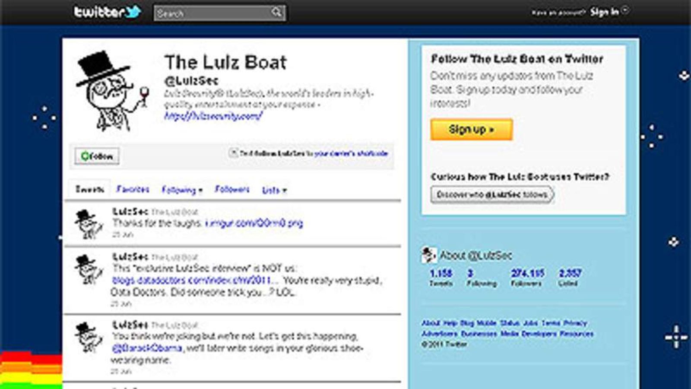Image resolution: width=691 pixels, height=389 pixels.
Task: Expand the Lists dropdown tab
Action: click(x=274, y=190)
